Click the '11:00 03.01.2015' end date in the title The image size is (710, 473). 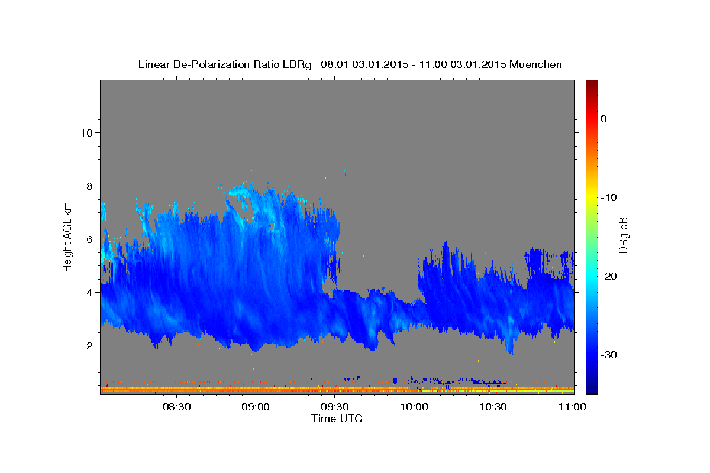tap(463, 64)
